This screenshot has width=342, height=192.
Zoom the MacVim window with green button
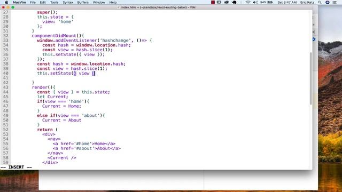click(x=13, y=7)
